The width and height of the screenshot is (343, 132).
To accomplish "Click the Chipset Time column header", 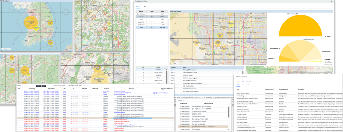I will coord(51,89).
